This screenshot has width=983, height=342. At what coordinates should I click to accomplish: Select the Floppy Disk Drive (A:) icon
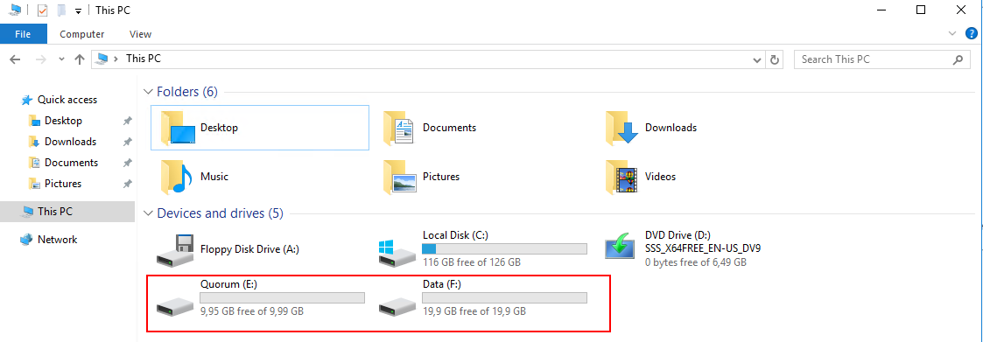pyautogui.click(x=175, y=250)
